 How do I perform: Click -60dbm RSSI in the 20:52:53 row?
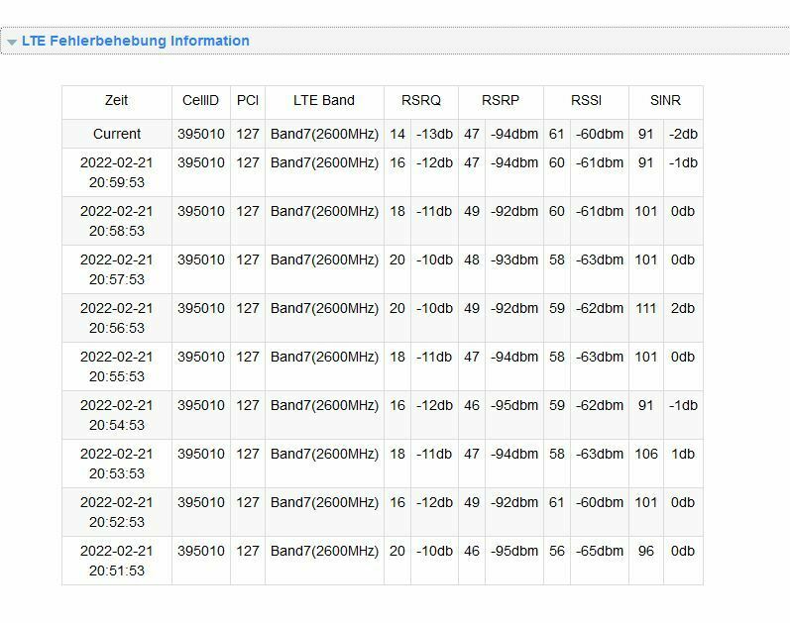pyautogui.click(x=600, y=502)
